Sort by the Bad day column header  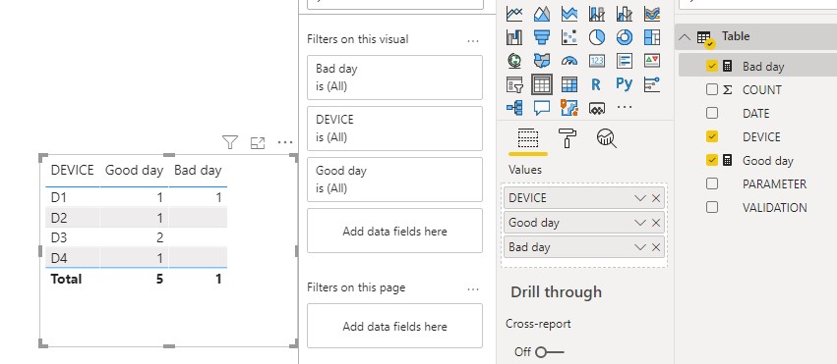pos(198,171)
